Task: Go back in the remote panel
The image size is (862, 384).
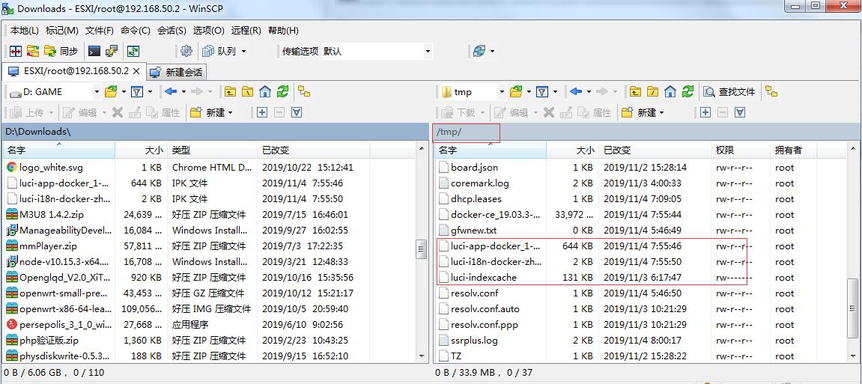Action: tap(576, 92)
